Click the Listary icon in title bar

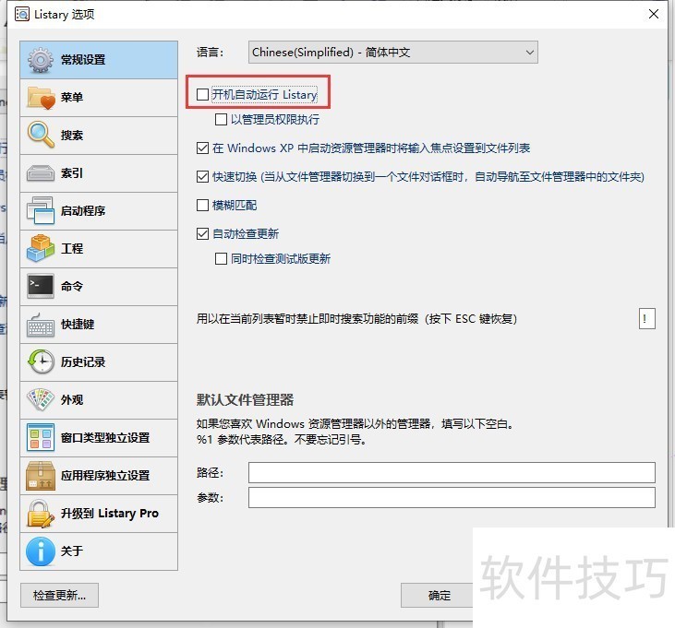(x=22, y=14)
